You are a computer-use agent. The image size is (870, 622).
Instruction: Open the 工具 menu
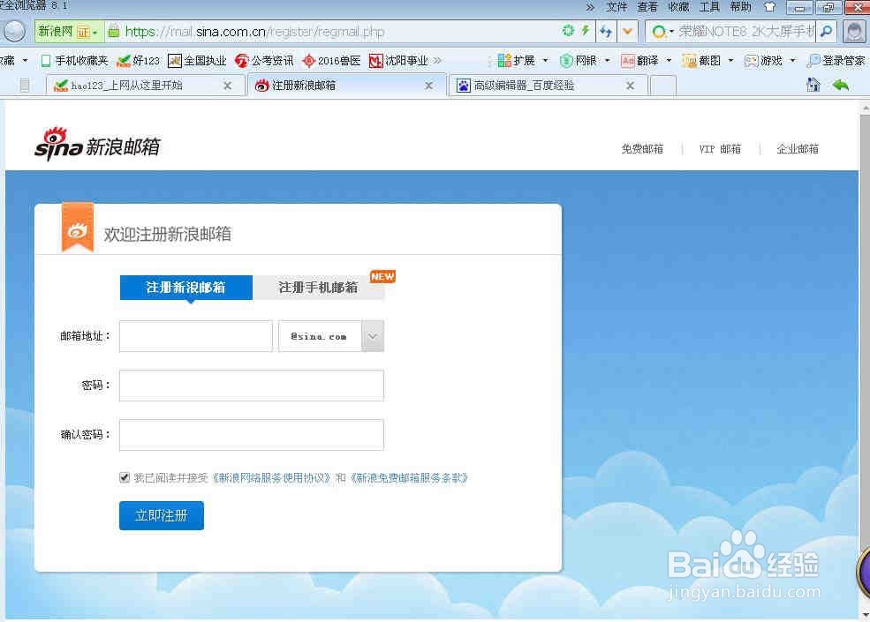(x=709, y=7)
